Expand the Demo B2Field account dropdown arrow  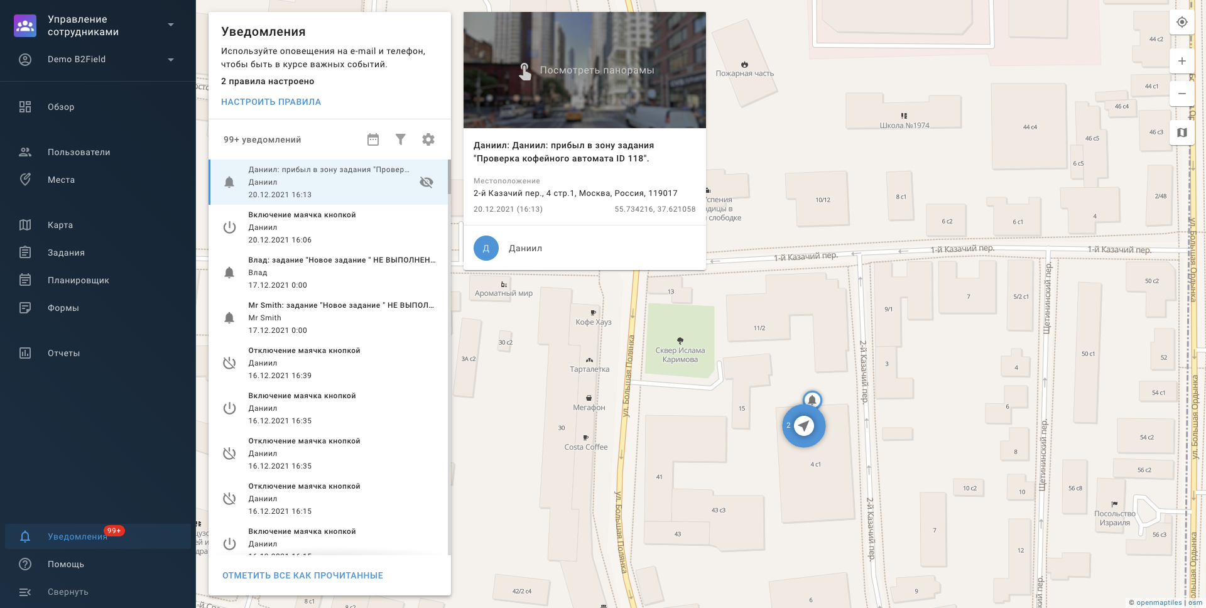[x=171, y=60]
